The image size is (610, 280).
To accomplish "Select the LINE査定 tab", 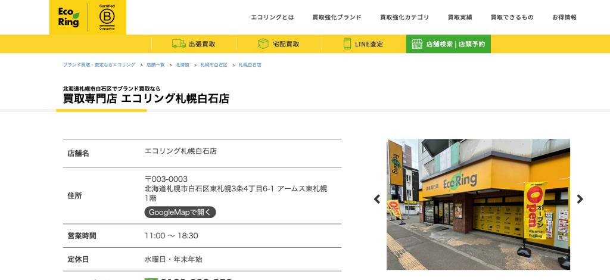I will click(363, 44).
